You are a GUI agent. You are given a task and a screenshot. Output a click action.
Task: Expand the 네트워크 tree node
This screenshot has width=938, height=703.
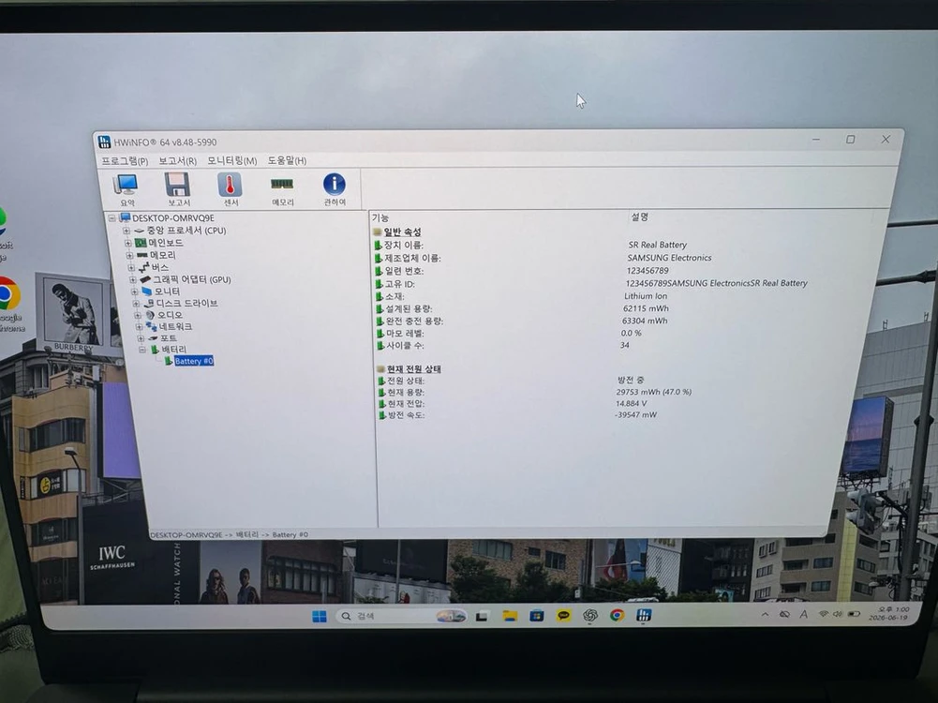(140, 327)
